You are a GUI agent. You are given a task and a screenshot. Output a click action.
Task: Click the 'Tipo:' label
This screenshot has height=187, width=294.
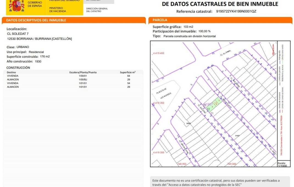[x=157, y=36]
